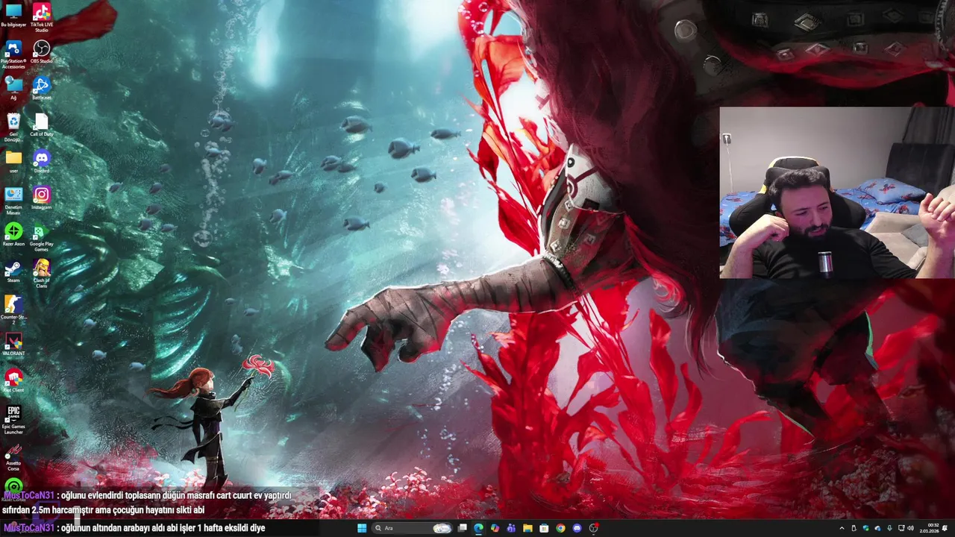955x537 pixels.
Task: Select the Denetim Masası icon
Action: [x=13, y=201]
